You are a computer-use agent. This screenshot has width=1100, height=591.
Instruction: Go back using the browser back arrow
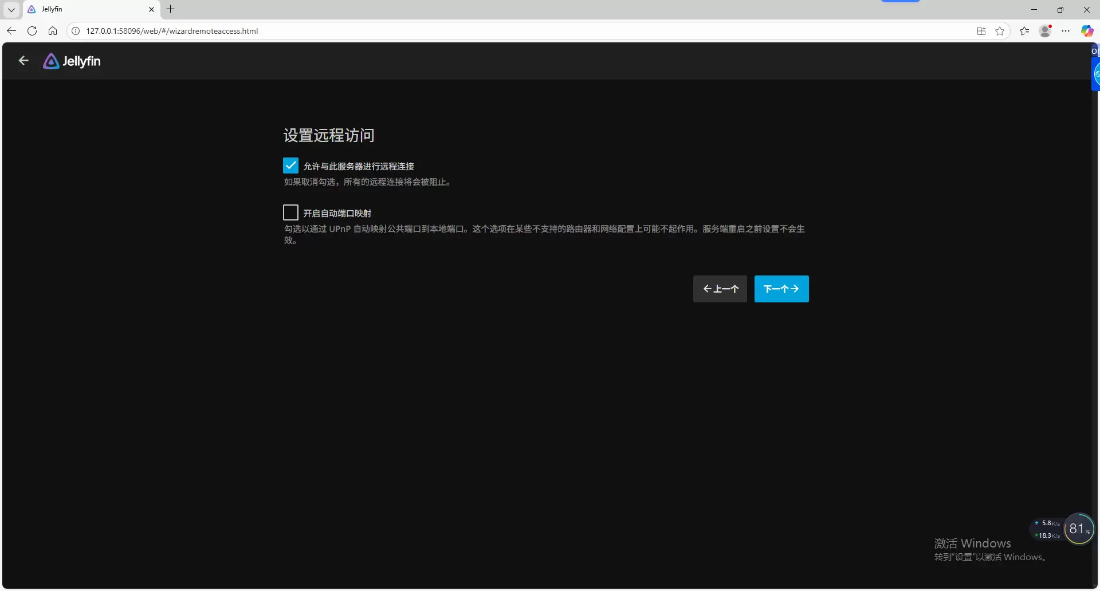click(11, 31)
